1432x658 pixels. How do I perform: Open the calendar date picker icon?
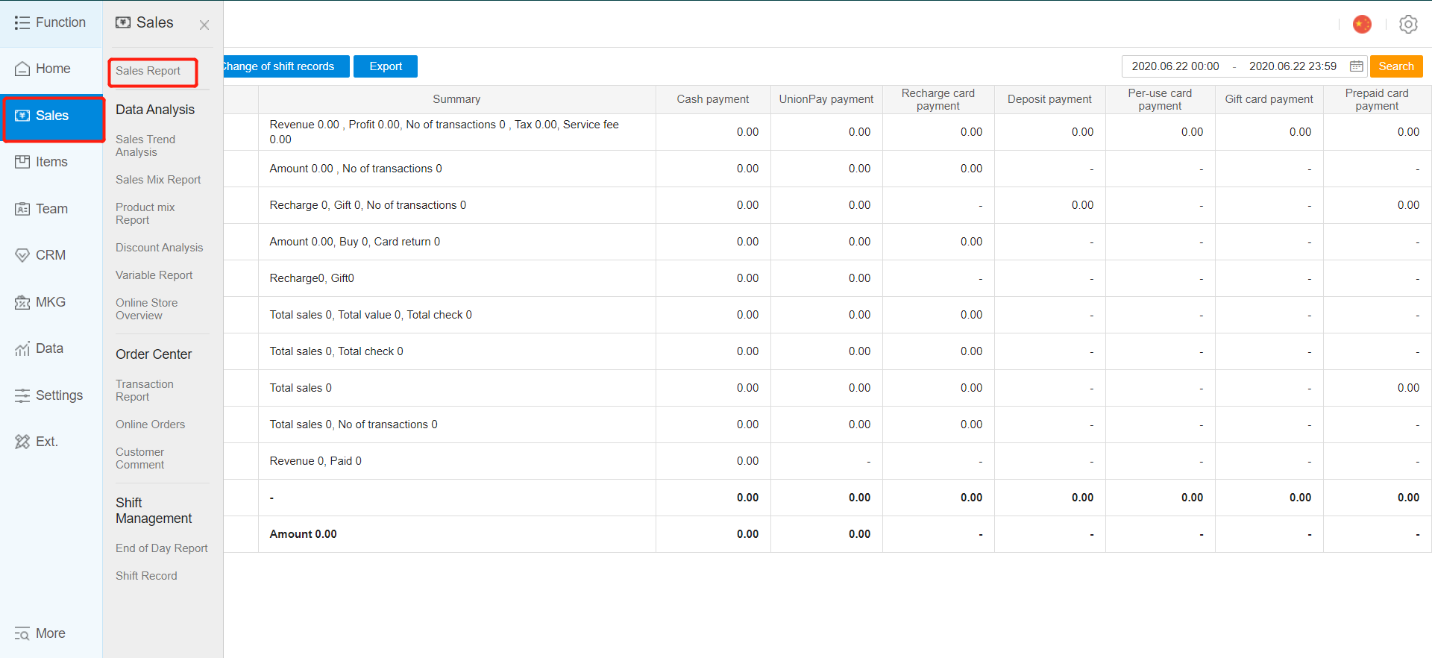coord(1357,66)
